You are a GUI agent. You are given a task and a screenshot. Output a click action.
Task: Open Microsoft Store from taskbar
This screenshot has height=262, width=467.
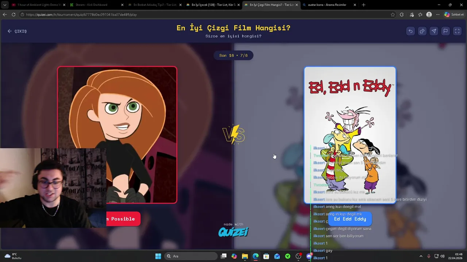click(x=266, y=256)
